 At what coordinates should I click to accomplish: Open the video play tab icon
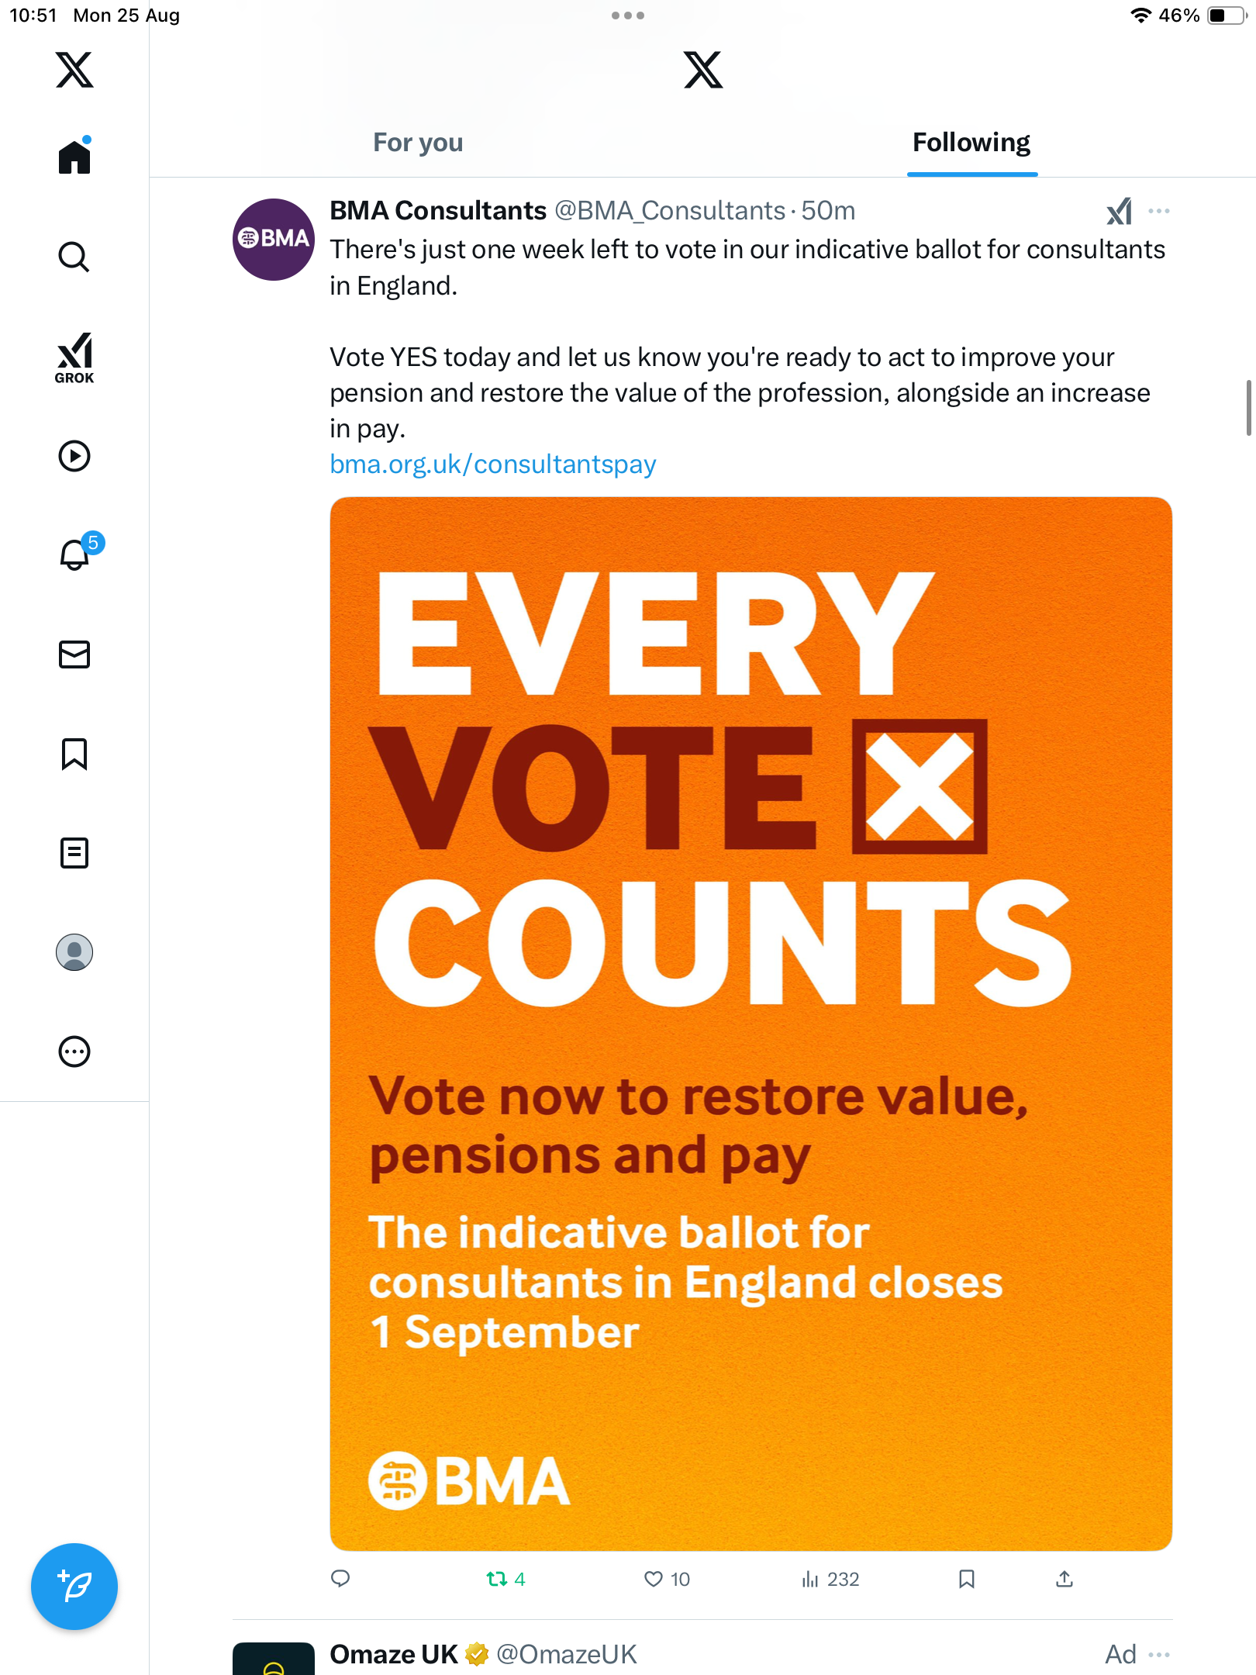pyautogui.click(x=74, y=456)
